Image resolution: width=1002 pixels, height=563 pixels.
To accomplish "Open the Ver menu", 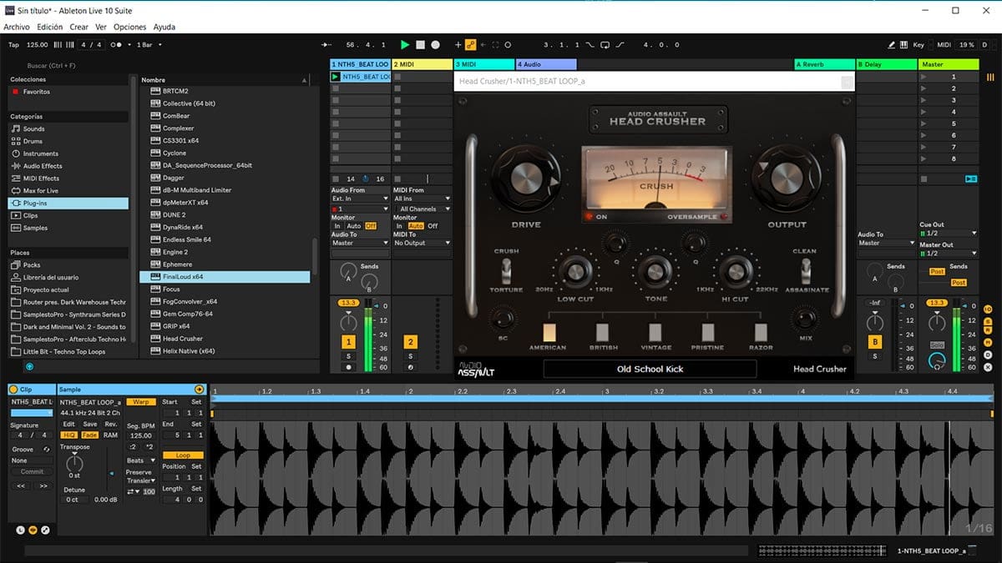I will [100, 28].
